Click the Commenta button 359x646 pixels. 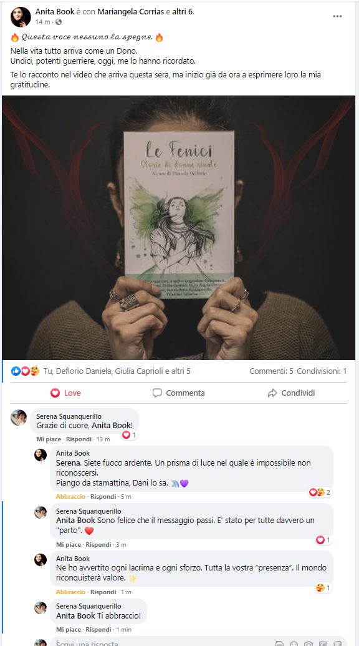[178, 393]
